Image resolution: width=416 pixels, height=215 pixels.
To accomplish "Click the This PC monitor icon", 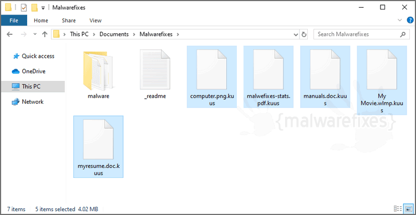I will pos(16,86).
